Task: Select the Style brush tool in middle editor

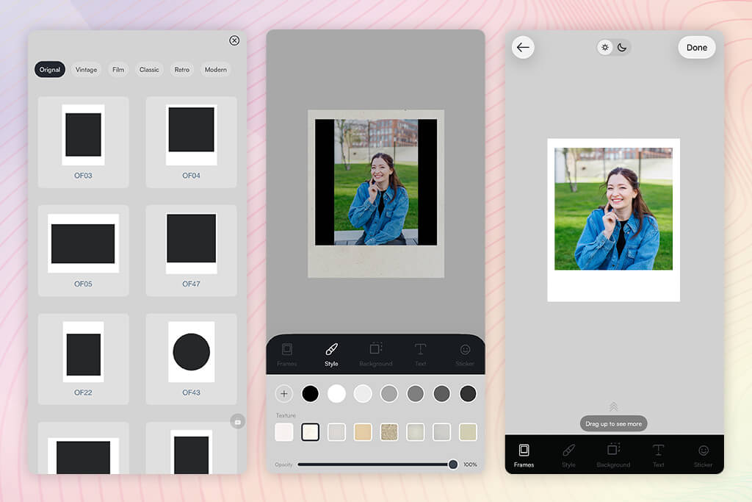Action: click(x=331, y=355)
